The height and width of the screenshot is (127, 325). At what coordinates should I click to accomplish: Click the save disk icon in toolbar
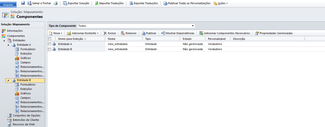point(23,3)
